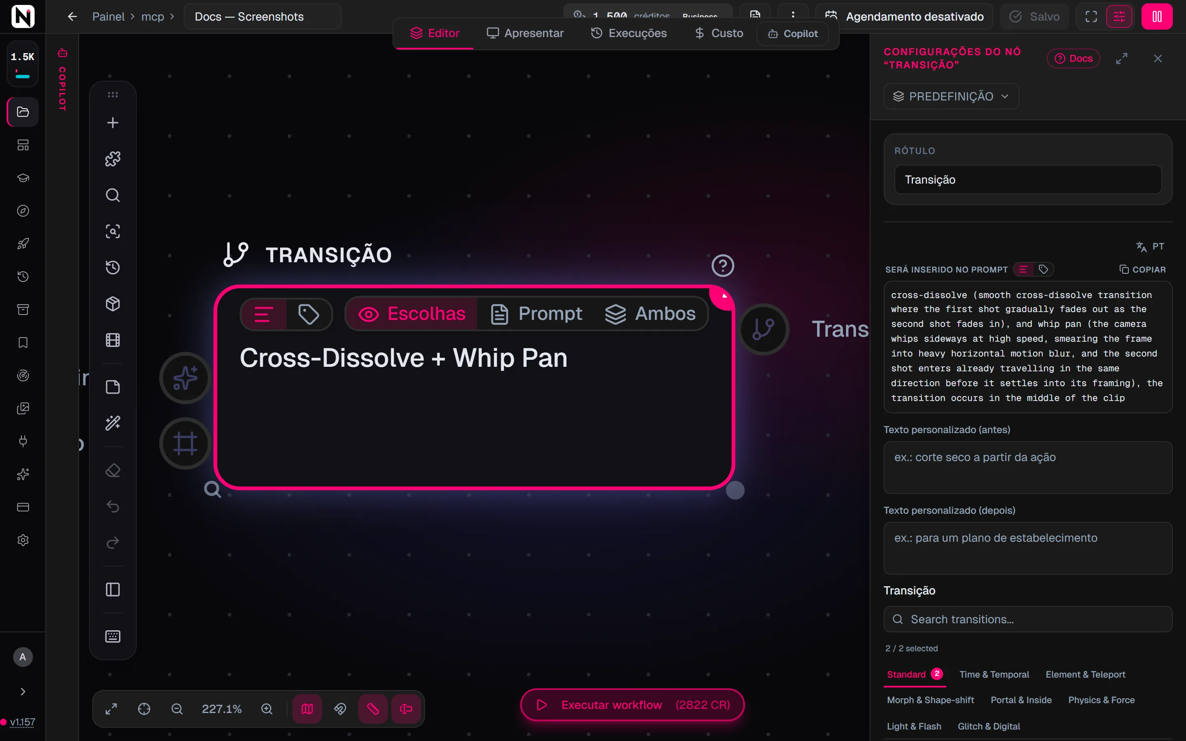Toggle the minimap map icon

pyautogui.click(x=307, y=708)
